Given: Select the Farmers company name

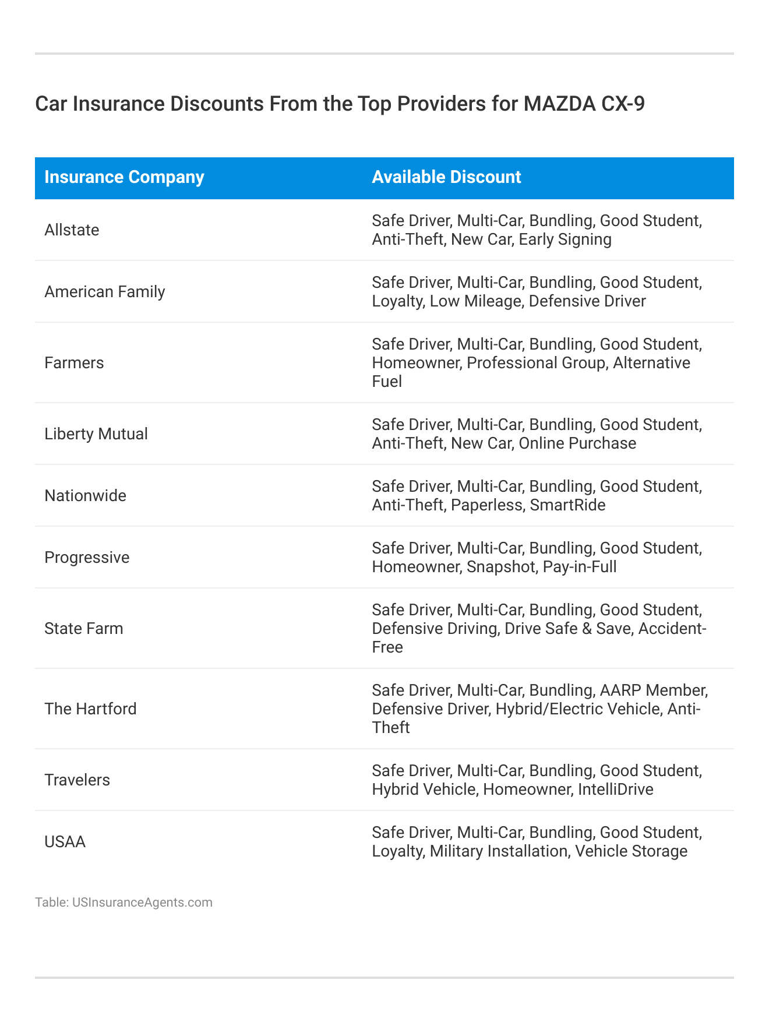Looking at the screenshot, I should pyautogui.click(x=74, y=363).
